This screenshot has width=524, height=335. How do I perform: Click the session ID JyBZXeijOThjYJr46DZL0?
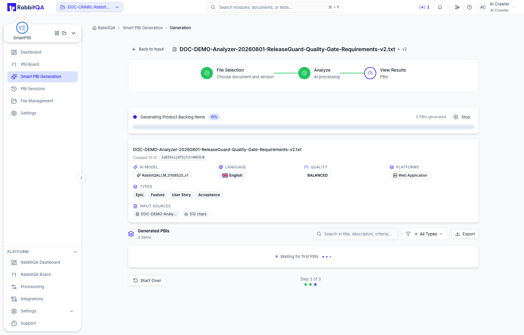point(183,157)
